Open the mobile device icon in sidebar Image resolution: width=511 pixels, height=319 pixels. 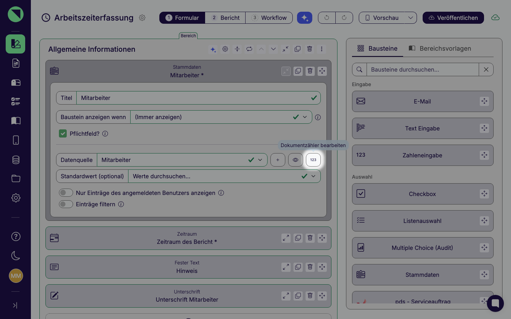pos(16,140)
